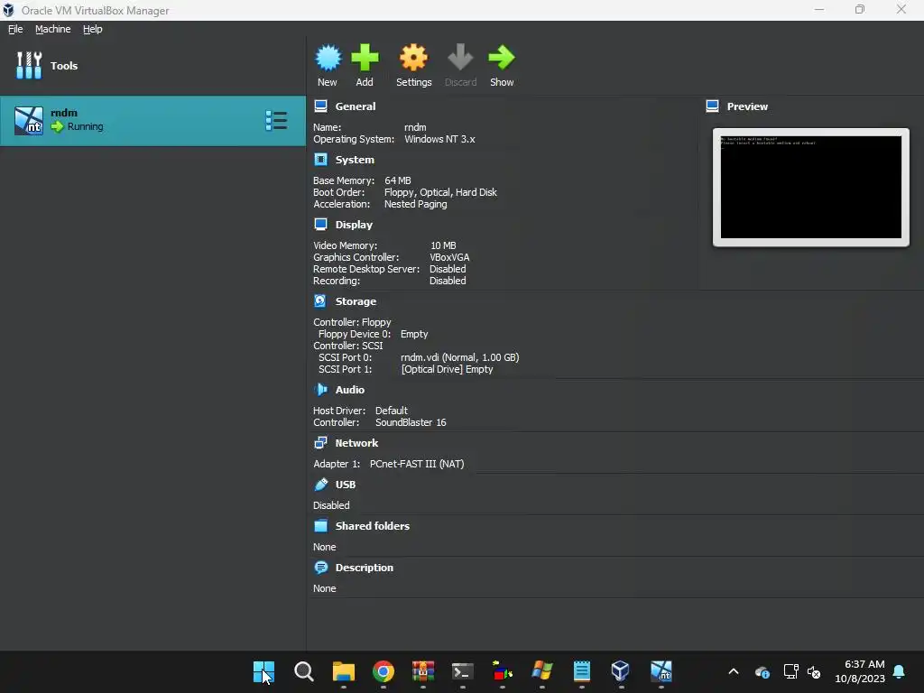Open the Storage section header link
Viewport: 924px width, 693px height.
pyautogui.click(x=356, y=301)
